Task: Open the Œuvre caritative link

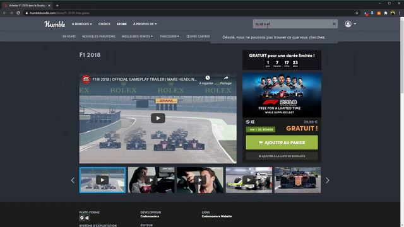Action: click(x=198, y=37)
